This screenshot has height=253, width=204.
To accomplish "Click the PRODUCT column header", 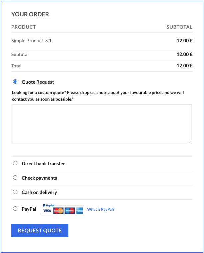I will point(23,27).
